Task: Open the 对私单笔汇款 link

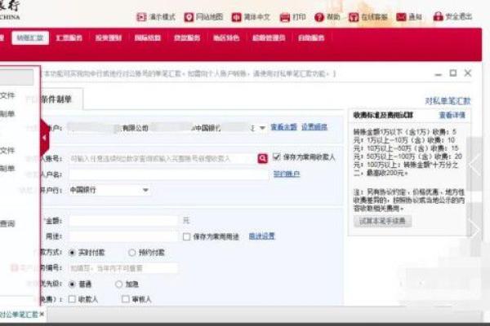Action: [x=448, y=101]
